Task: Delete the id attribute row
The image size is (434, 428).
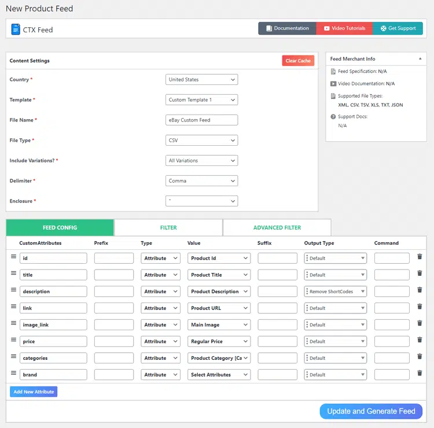Action: click(x=420, y=257)
